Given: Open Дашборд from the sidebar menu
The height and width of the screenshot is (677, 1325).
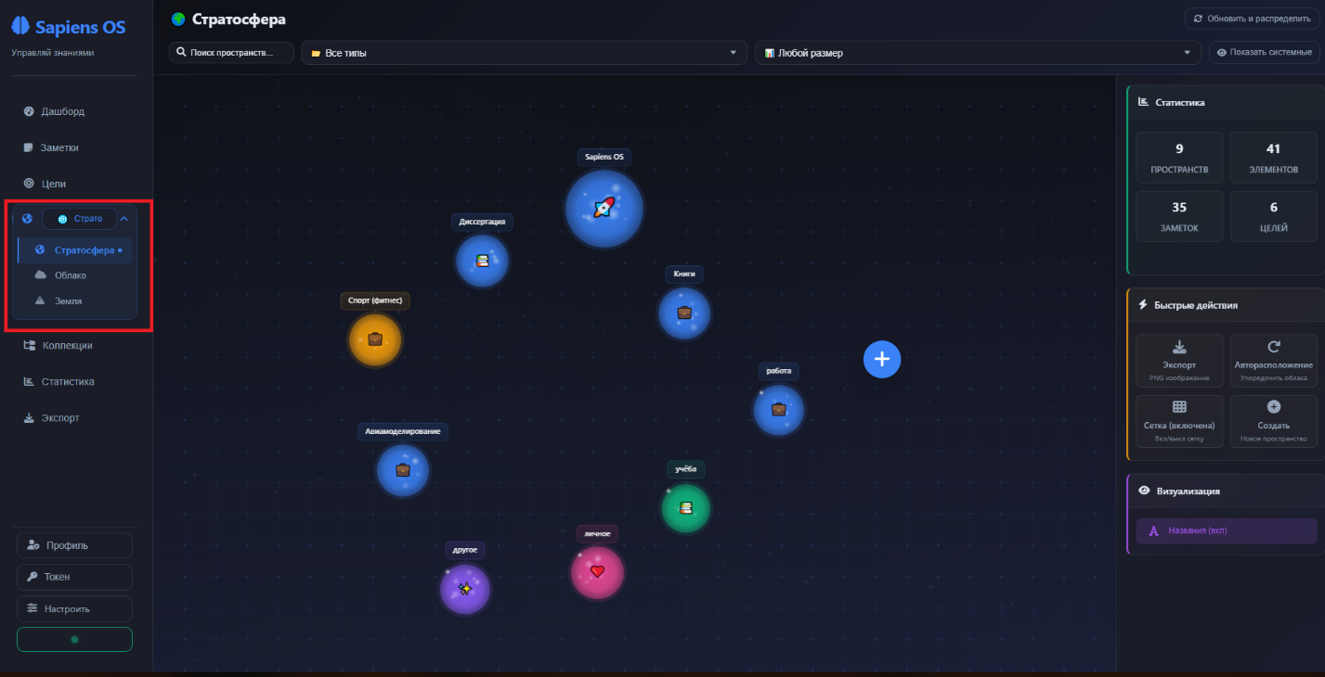Looking at the screenshot, I should 62,111.
